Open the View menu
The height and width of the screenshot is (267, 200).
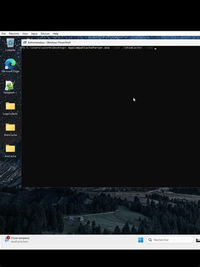[x=25, y=34]
